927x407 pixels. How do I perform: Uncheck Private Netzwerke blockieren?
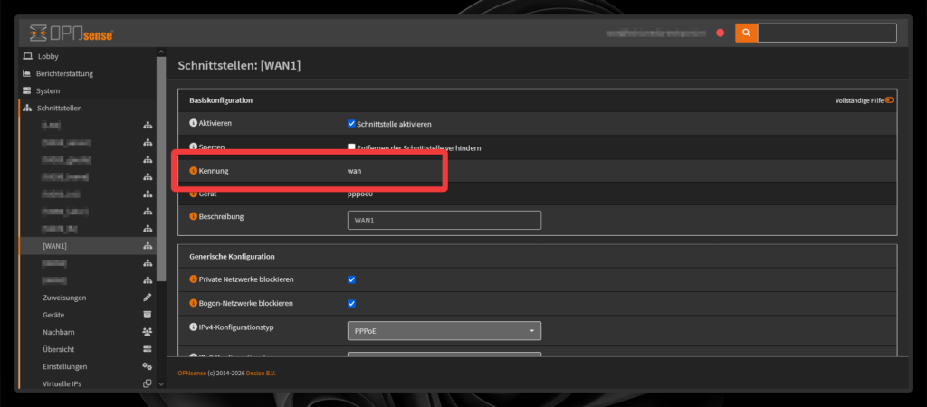pyautogui.click(x=352, y=279)
